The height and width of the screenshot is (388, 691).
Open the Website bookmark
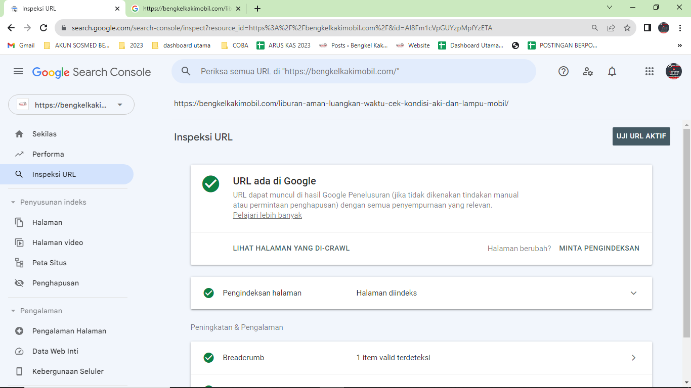click(413, 45)
